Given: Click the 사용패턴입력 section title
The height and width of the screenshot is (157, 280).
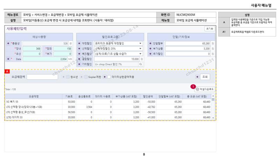Looking at the screenshot, I should click(x=16, y=29).
